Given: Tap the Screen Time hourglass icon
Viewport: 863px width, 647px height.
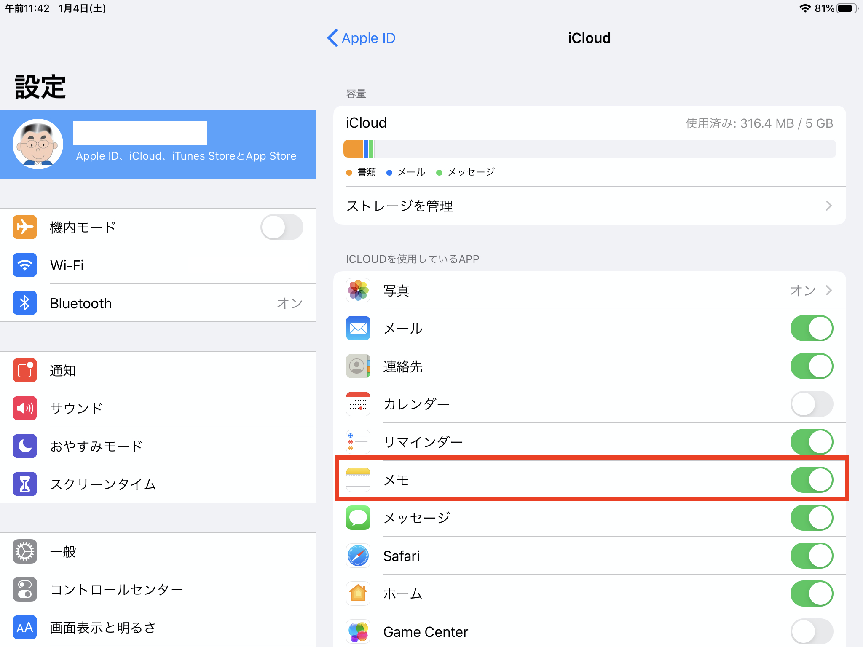Looking at the screenshot, I should [25, 484].
